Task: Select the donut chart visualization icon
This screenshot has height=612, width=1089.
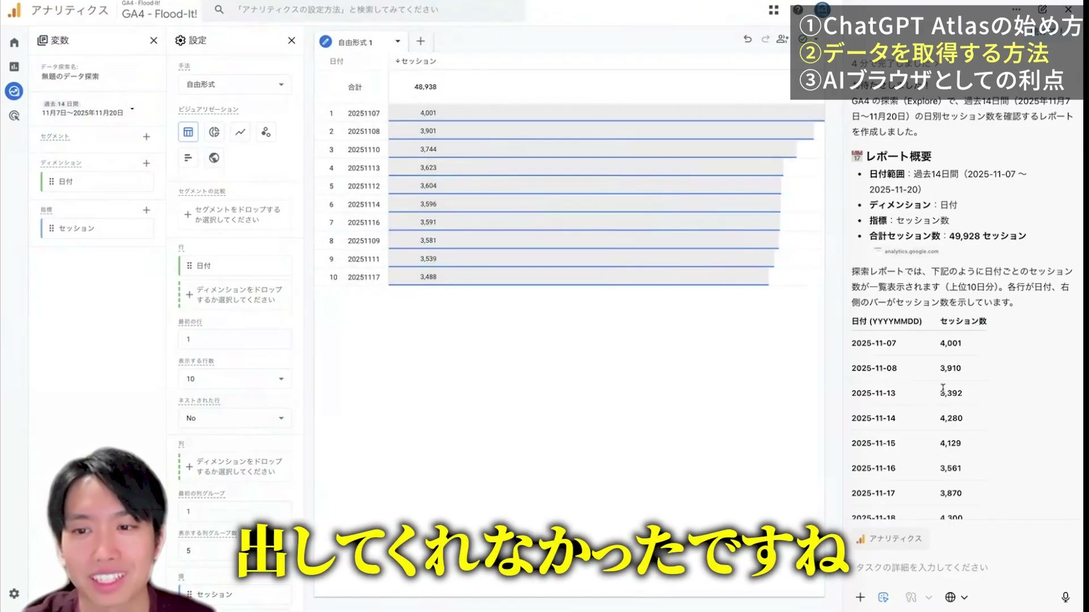Action: [x=214, y=132]
